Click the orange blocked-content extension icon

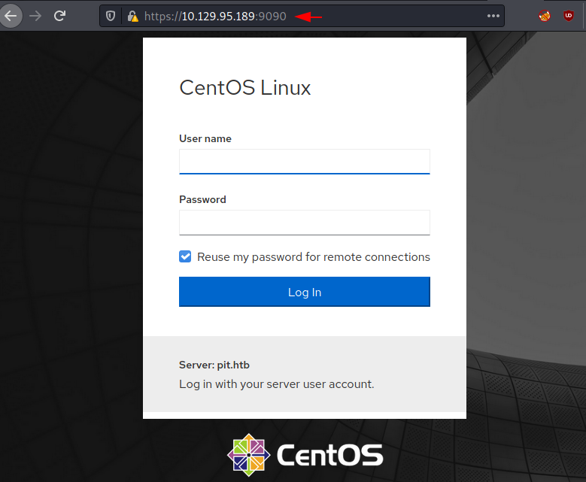click(x=545, y=16)
